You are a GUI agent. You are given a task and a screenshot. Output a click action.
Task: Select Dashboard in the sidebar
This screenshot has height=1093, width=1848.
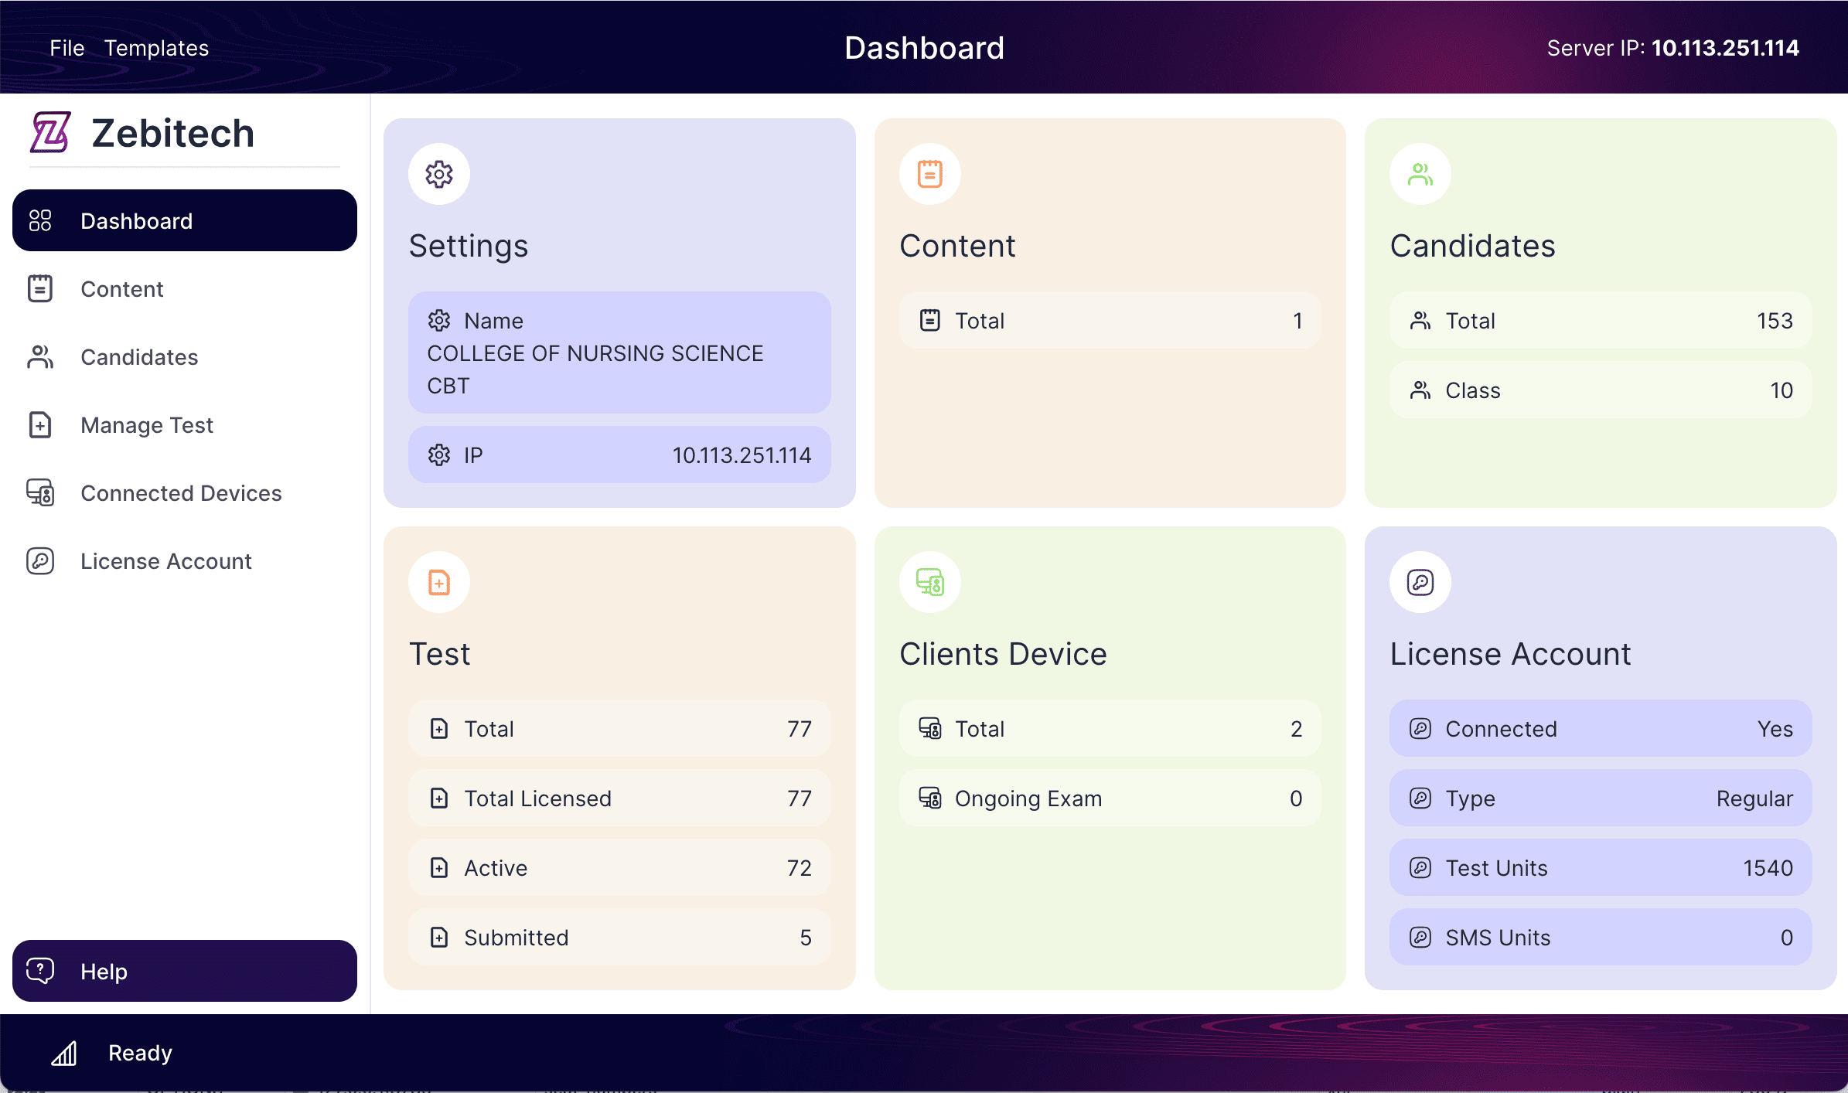185,220
